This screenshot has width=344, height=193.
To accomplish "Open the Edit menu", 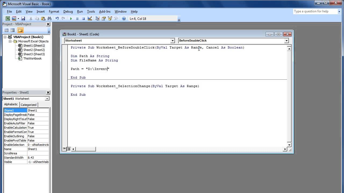I will click(x=19, y=12).
